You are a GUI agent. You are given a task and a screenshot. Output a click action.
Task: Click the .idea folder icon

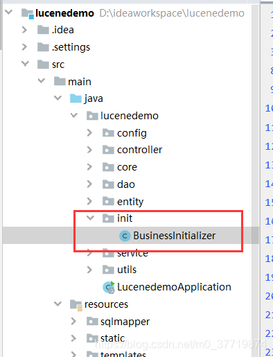(43, 30)
